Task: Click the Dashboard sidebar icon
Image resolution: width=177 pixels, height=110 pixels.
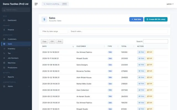Action: point(4,20)
